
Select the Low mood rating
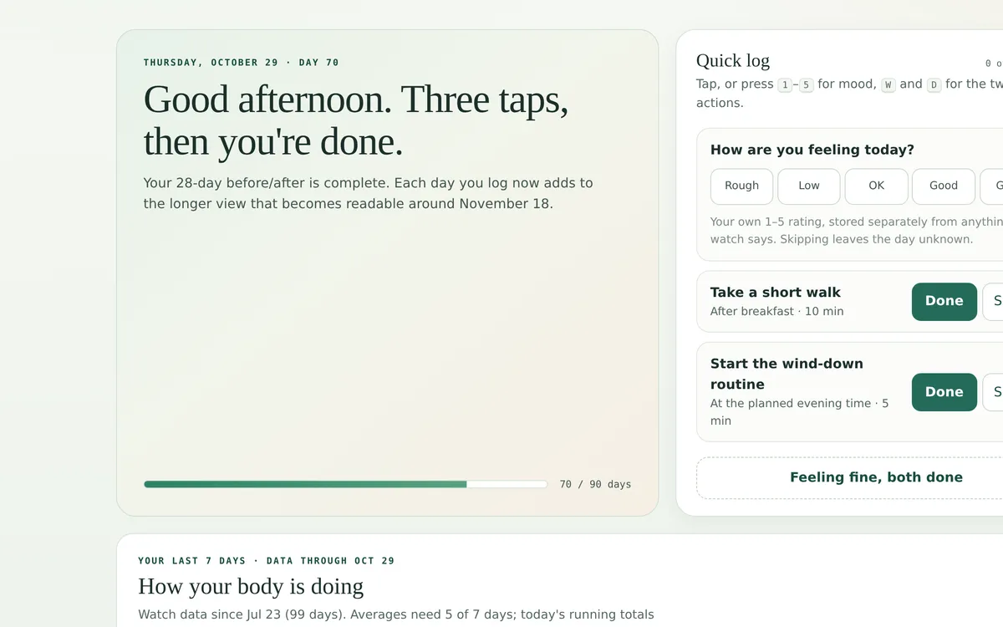(809, 186)
